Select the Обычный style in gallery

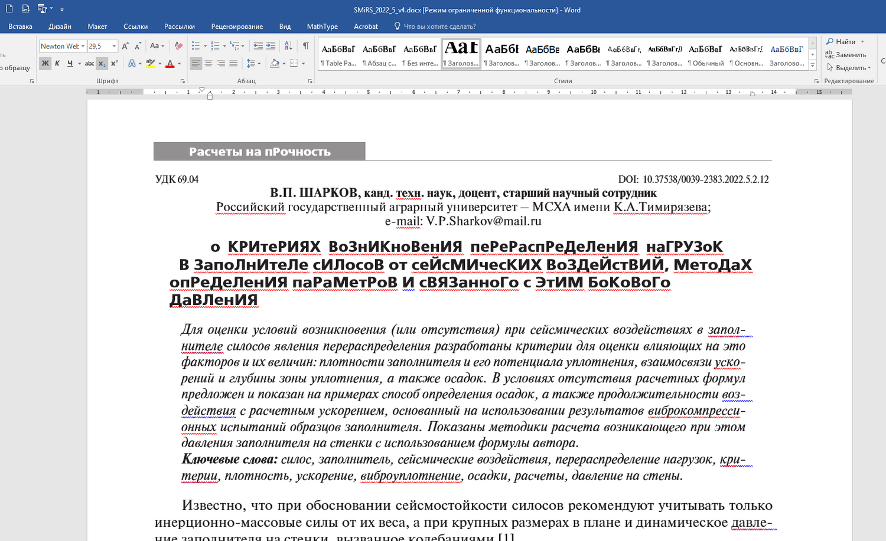pos(706,54)
